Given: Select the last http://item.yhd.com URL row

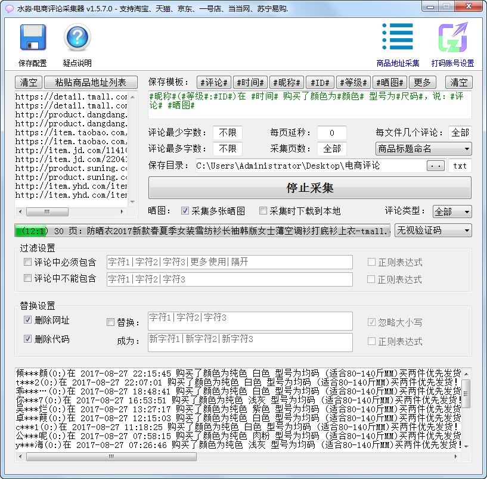Looking at the screenshot, I should click(71, 195).
